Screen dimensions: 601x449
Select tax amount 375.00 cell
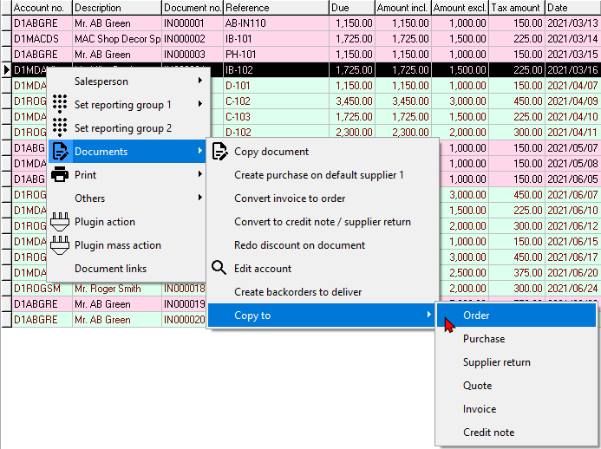(517, 273)
